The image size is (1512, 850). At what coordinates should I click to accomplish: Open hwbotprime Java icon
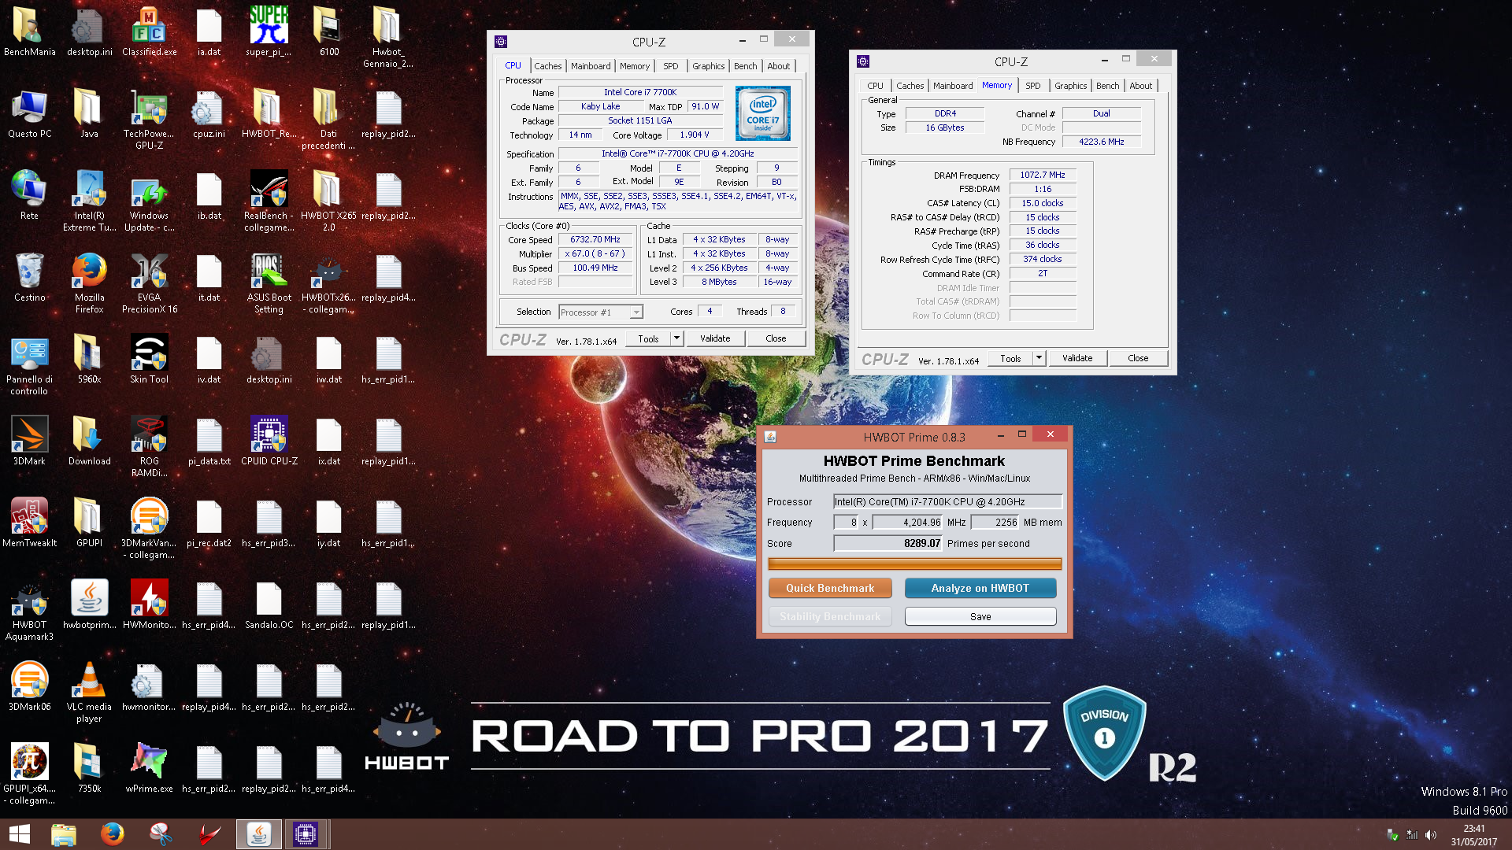[89, 604]
